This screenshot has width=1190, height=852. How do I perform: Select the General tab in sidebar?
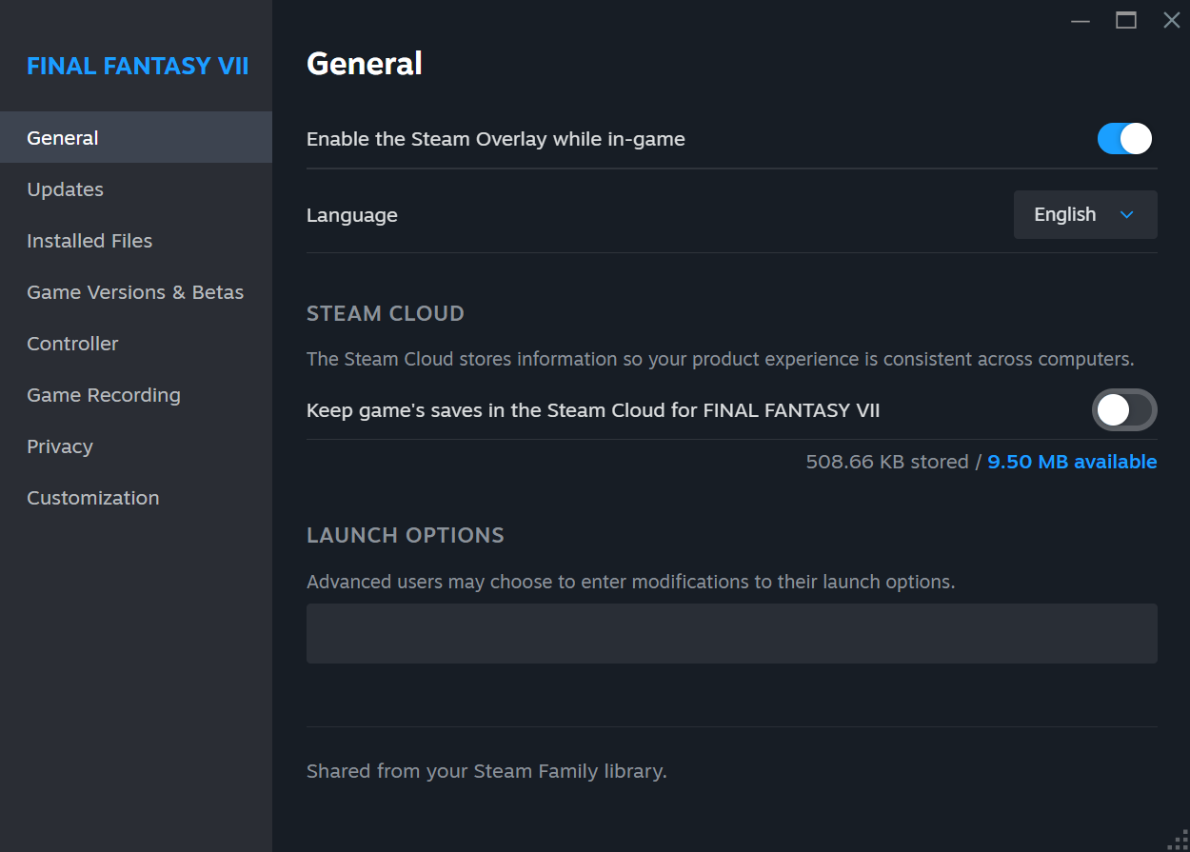click(136, 138)
